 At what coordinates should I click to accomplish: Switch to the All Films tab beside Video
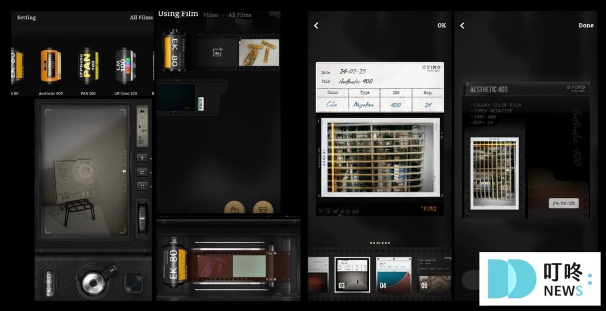(x=240, y=15)
